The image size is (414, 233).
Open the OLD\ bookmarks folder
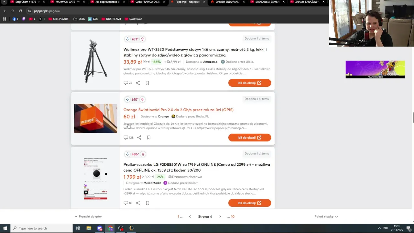coord(79,19)
